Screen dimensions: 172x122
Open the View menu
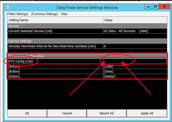tap(64, 14)
